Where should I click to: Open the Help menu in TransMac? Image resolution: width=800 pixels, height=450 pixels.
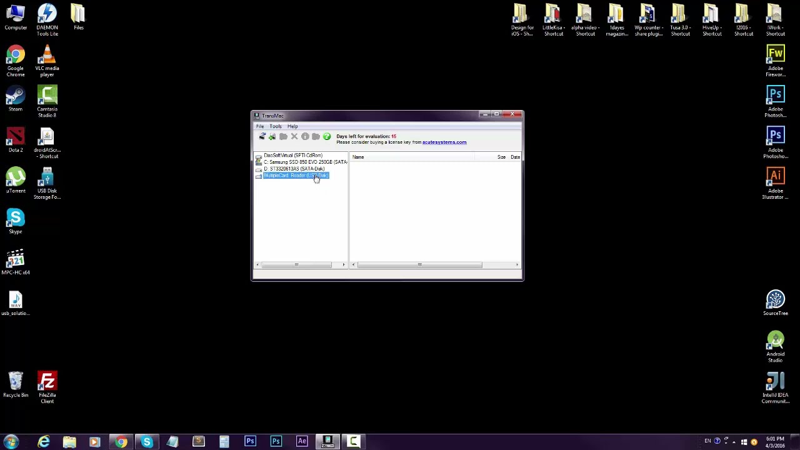point(292,126)
